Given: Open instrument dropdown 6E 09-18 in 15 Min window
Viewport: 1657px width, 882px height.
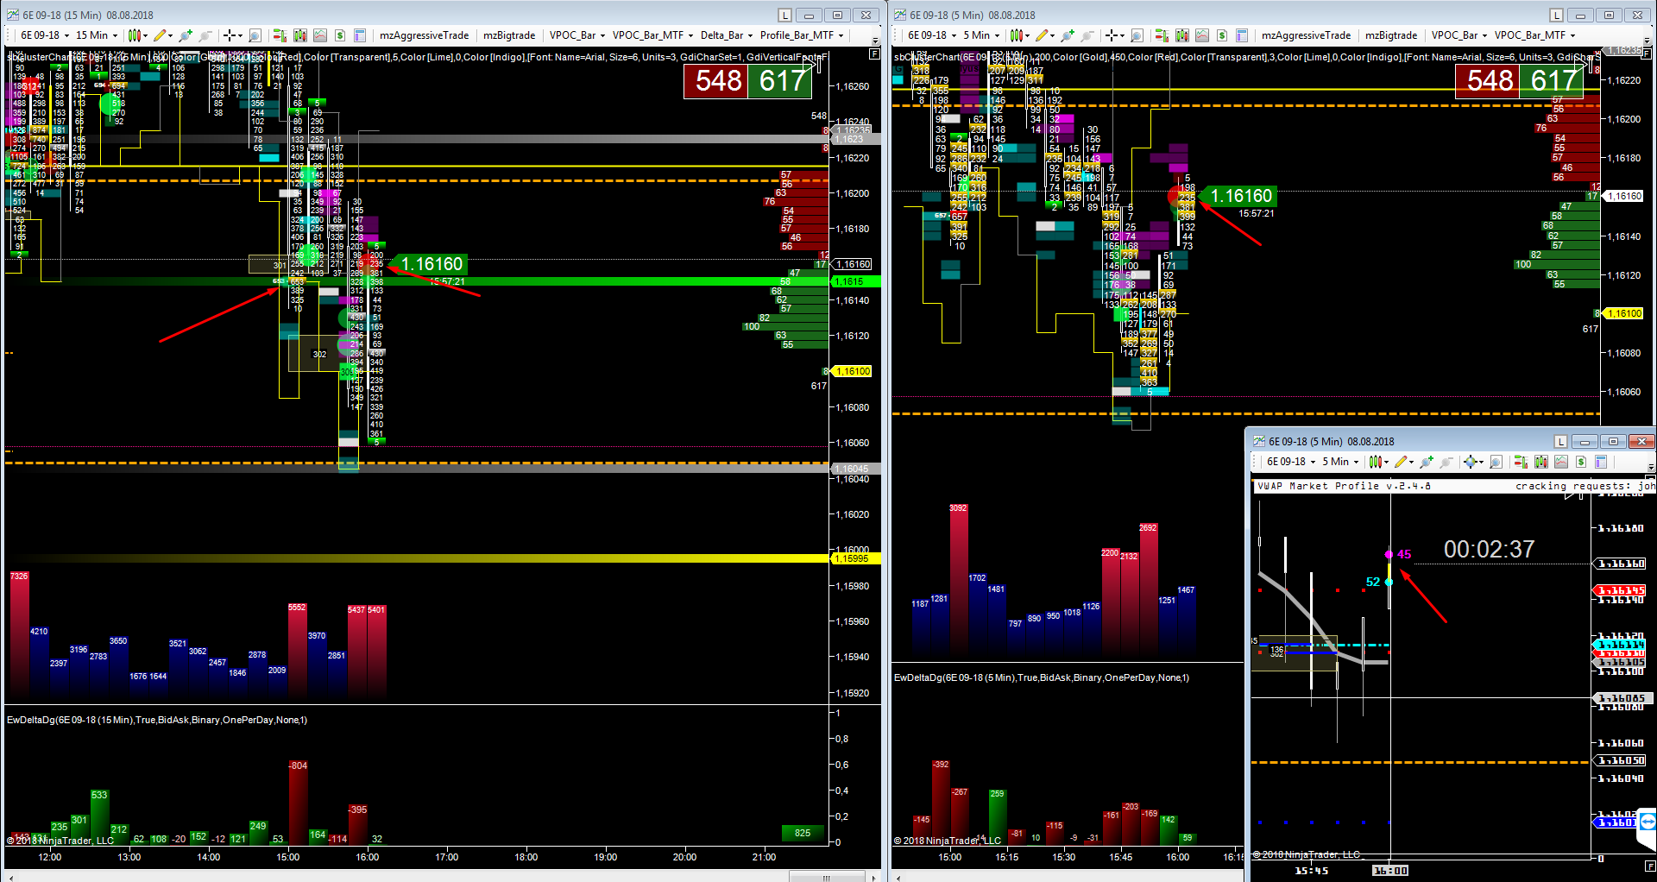Looking at the screenshot, I should pos(44,35).
